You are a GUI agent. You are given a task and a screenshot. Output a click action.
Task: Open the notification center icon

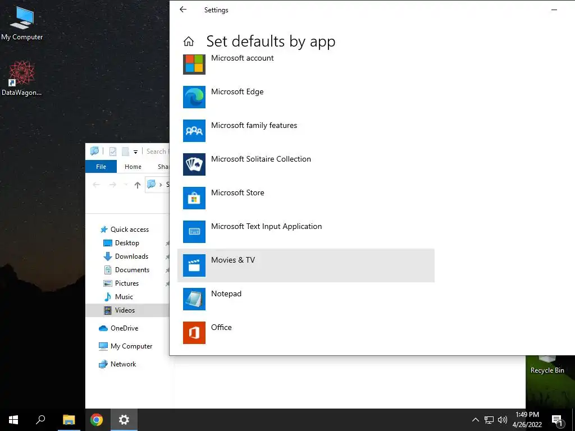point(558,420)
